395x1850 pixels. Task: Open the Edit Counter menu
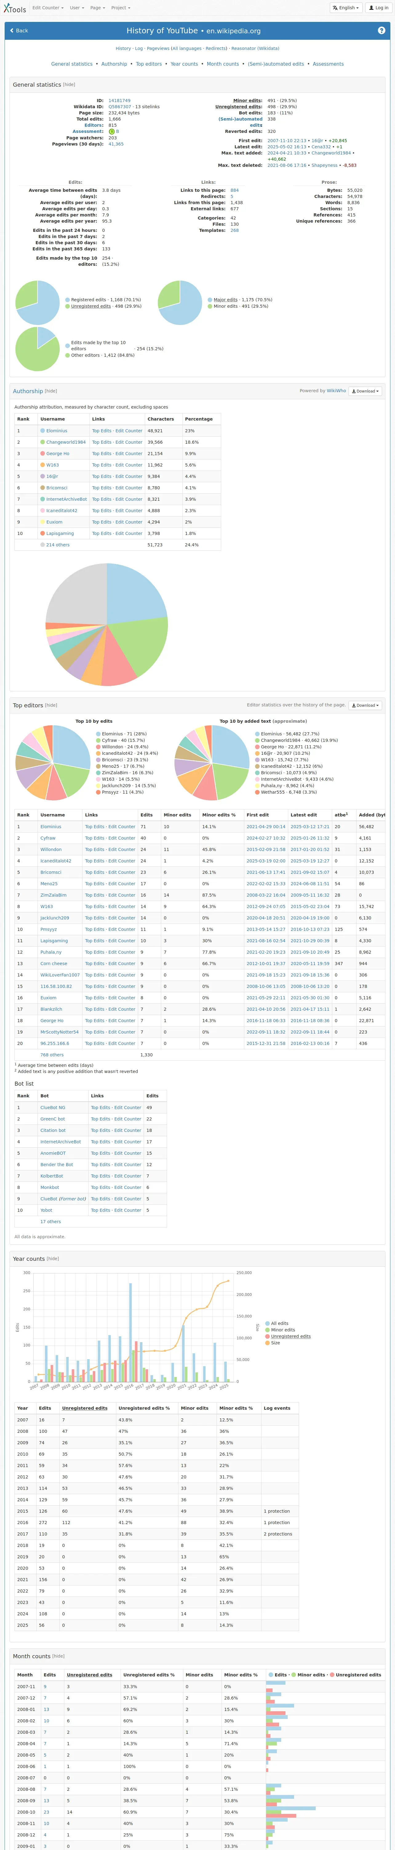[47, 8]
